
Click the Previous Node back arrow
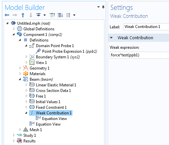(7, 15)
